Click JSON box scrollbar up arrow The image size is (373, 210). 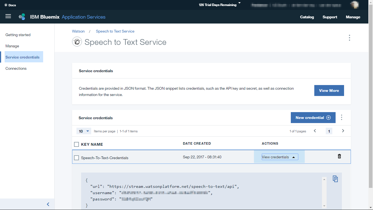(x=324, y=179)
